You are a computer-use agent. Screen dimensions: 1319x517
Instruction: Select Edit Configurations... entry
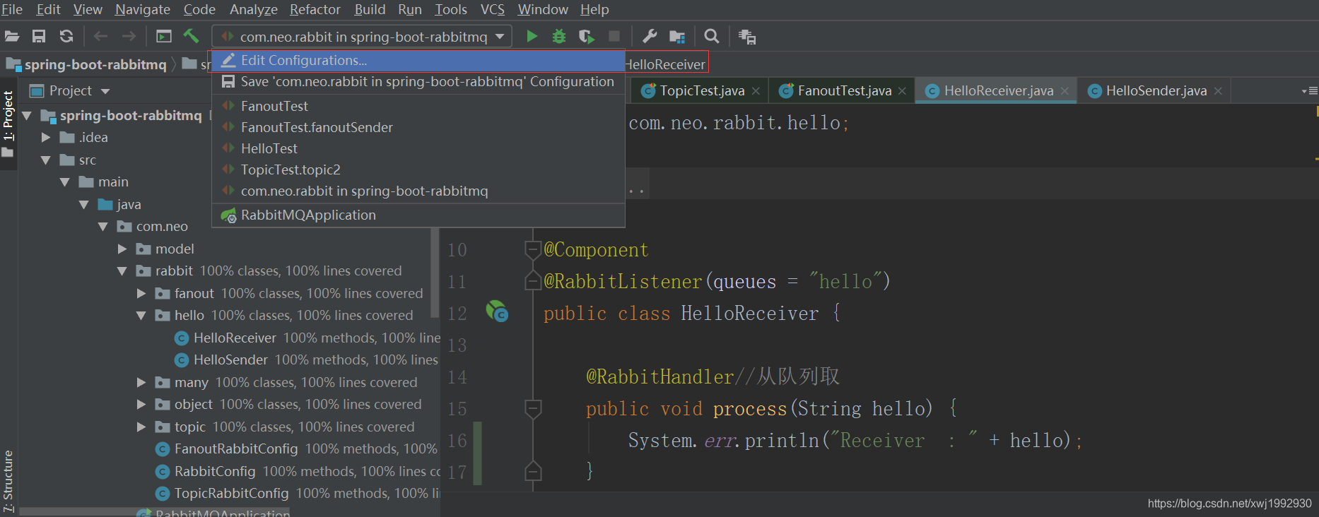[x=418, y=60]
